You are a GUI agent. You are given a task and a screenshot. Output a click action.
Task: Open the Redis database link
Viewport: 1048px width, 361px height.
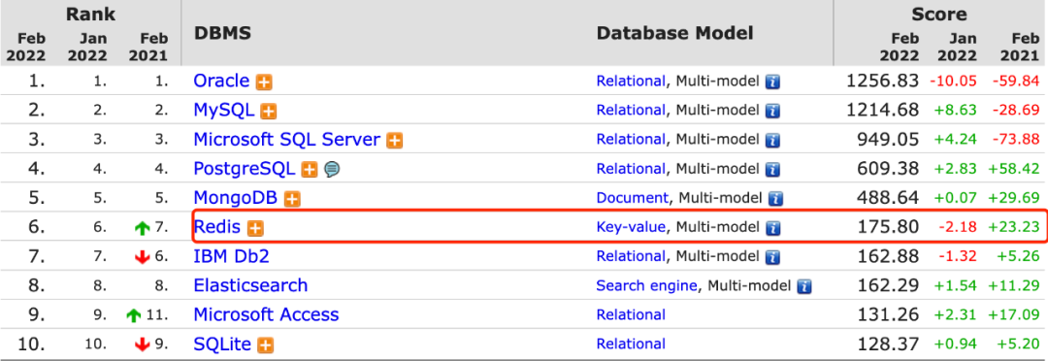(217, 228)
